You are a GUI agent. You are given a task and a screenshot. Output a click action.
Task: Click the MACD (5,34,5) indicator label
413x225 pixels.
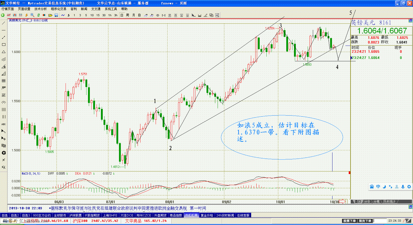pos(31,174)
